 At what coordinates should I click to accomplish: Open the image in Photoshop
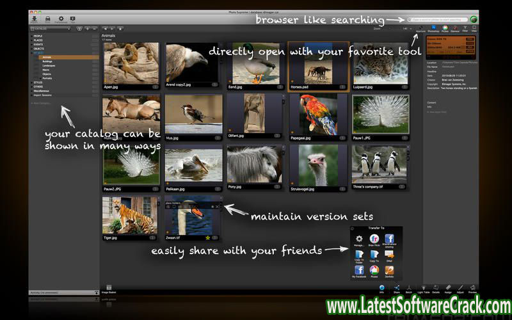click(x=433, y=28)
